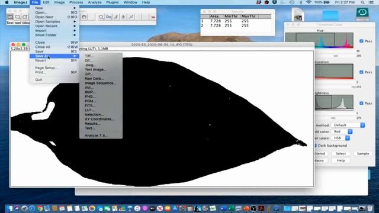Click the Brightness maximum slider handle
Viewport: 379px width, 213px height.
pyautogui.click(x=333, y=118)
